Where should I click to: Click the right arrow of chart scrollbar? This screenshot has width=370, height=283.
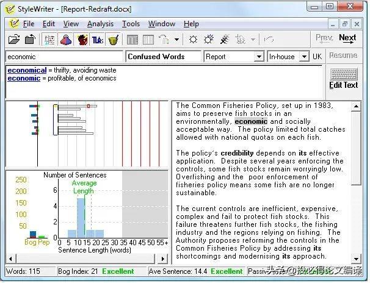tap(162, 259)
